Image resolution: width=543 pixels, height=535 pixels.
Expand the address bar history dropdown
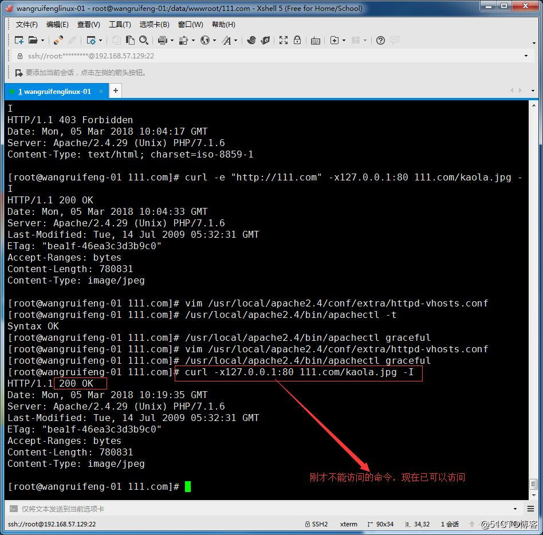click(x=526, y=56)
